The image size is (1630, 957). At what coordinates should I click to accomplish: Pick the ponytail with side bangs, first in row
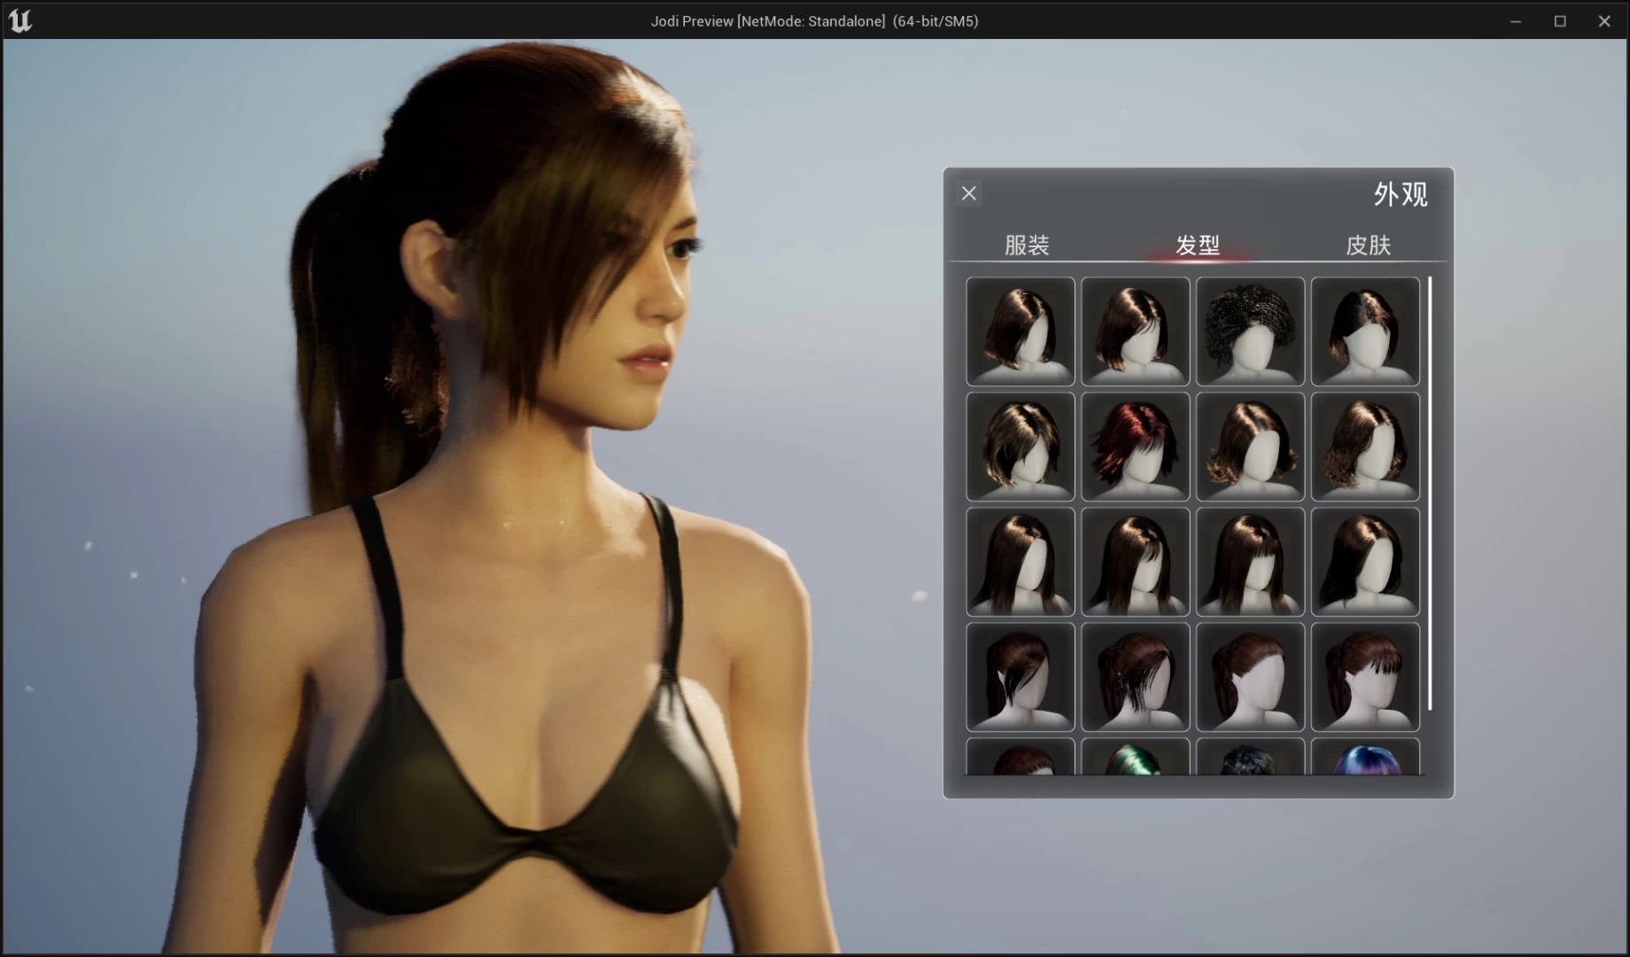1020,677
